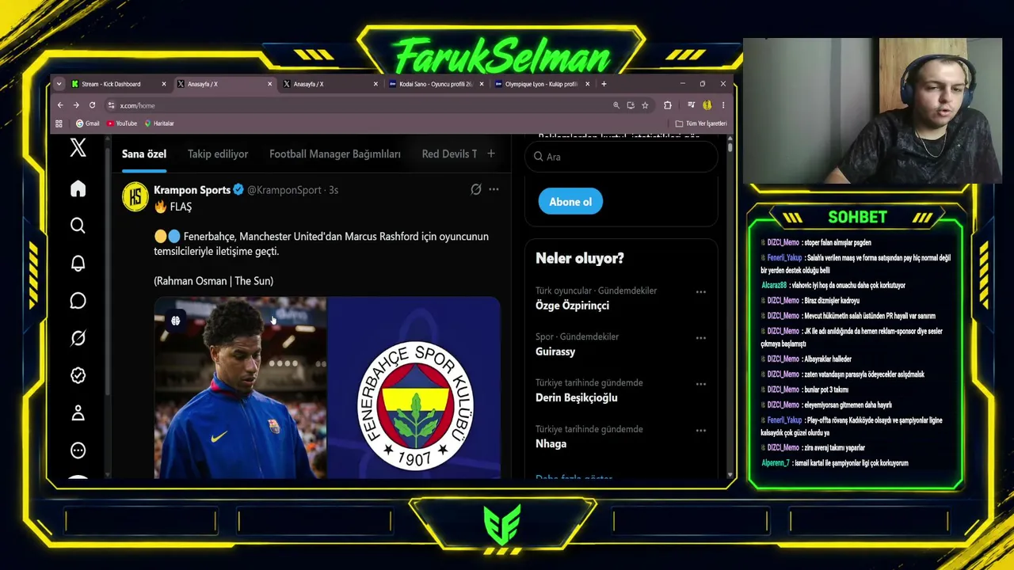Open Profile person icon in sidebar
This screenshot has height=570, width=1014.
tap(78, 412)
